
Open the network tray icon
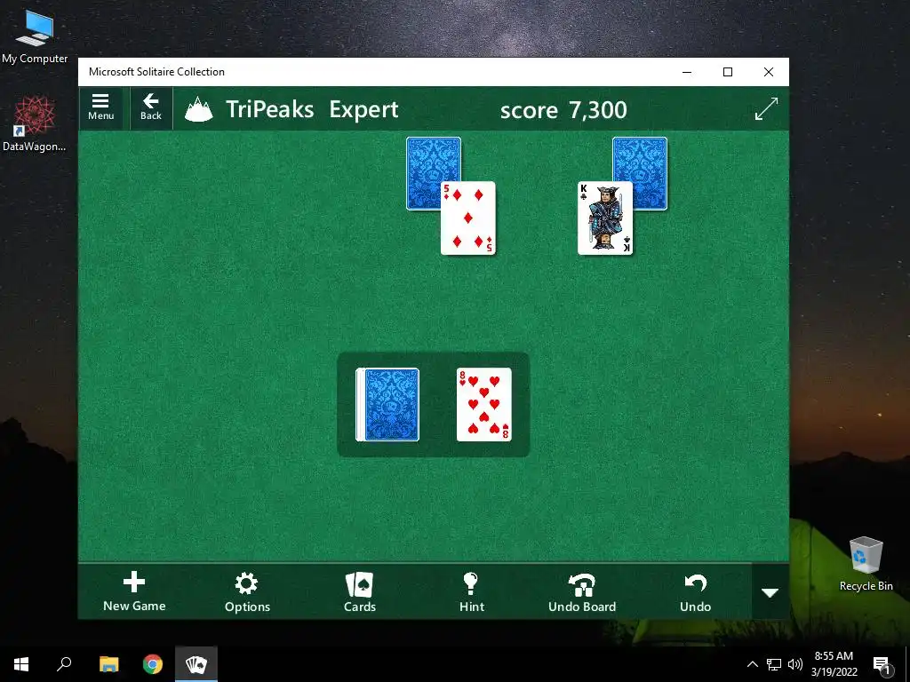tap(774, 664)
